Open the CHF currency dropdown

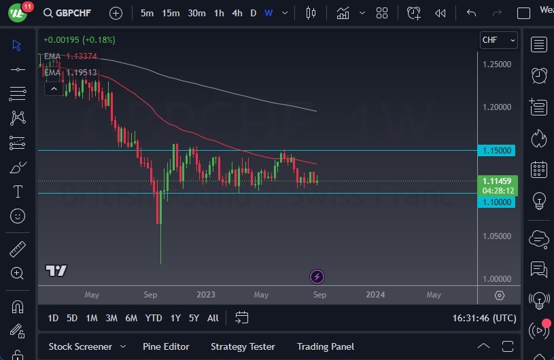coord(498,40)
